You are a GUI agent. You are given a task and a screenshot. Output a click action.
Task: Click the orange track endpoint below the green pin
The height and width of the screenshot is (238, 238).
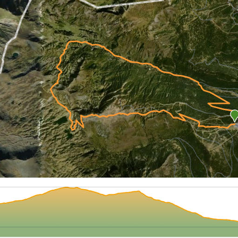click(234, 124)
